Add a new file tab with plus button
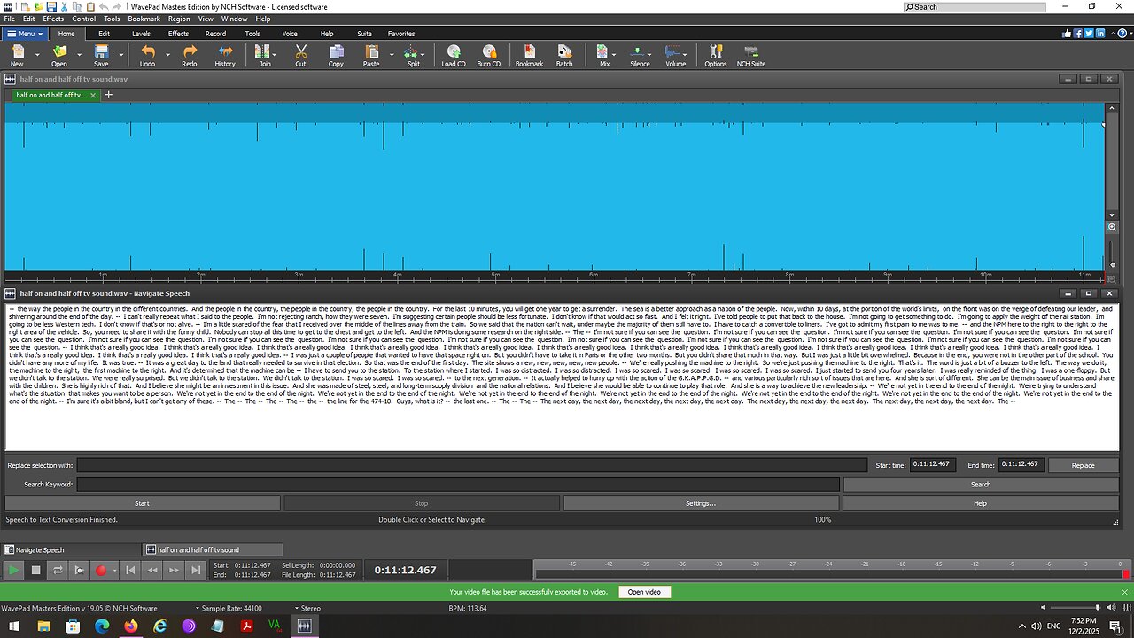1134x638 pixels. click(109, 95)
